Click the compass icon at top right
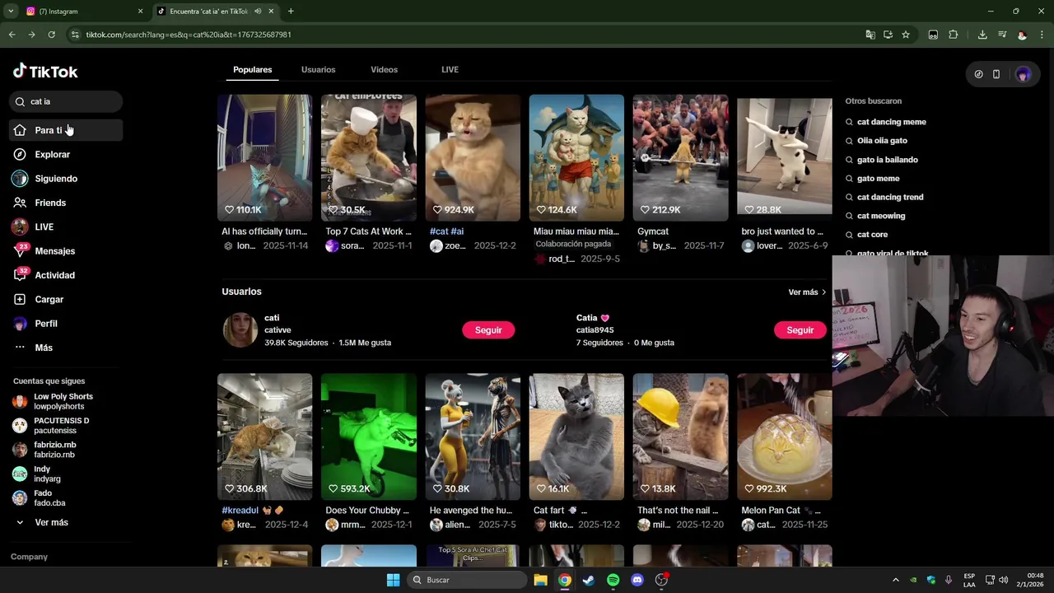 coord(978,74)
